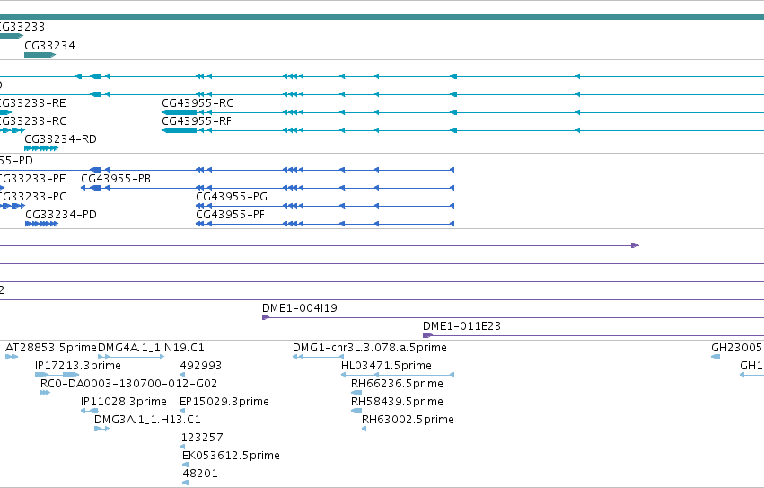Click the EP15029.3prime EST label
Image resolution: width=764 pixels, height=488 pixels.
coord(224,402)
